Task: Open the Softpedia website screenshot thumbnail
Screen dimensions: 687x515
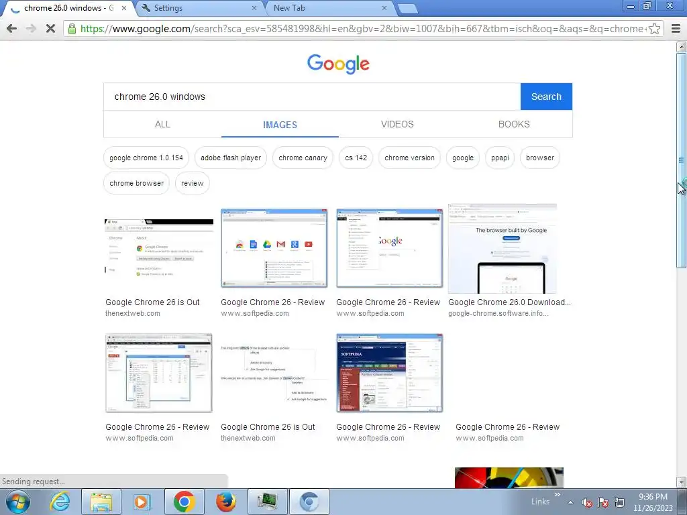Action: tap(390, 373)
